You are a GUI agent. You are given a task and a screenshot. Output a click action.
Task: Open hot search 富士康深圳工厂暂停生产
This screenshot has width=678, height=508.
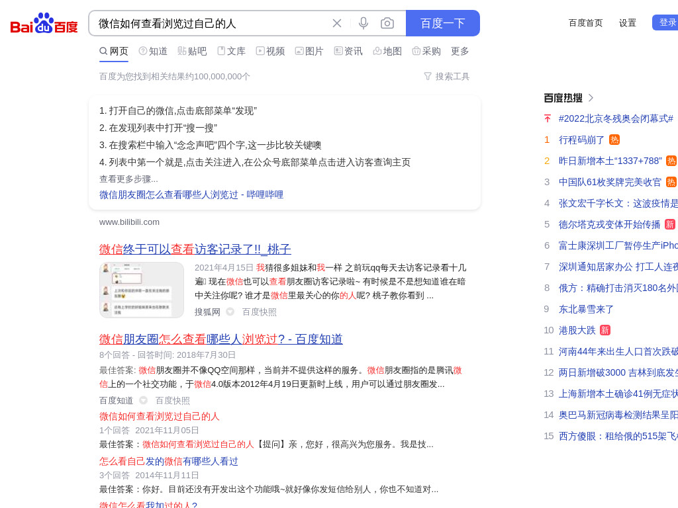tap(618, 246)
